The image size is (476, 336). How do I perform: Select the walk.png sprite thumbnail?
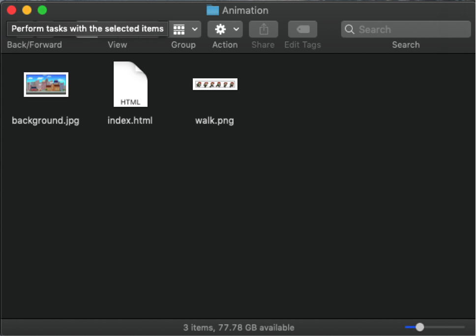pos(215,84)
